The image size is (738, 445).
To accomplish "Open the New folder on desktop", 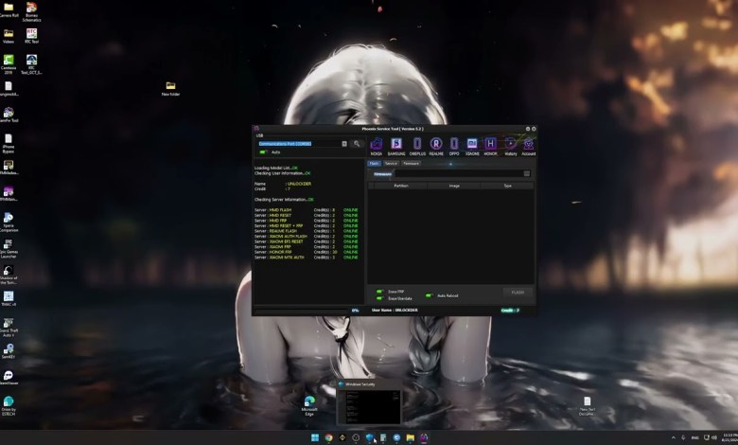I will coord(170,88).
